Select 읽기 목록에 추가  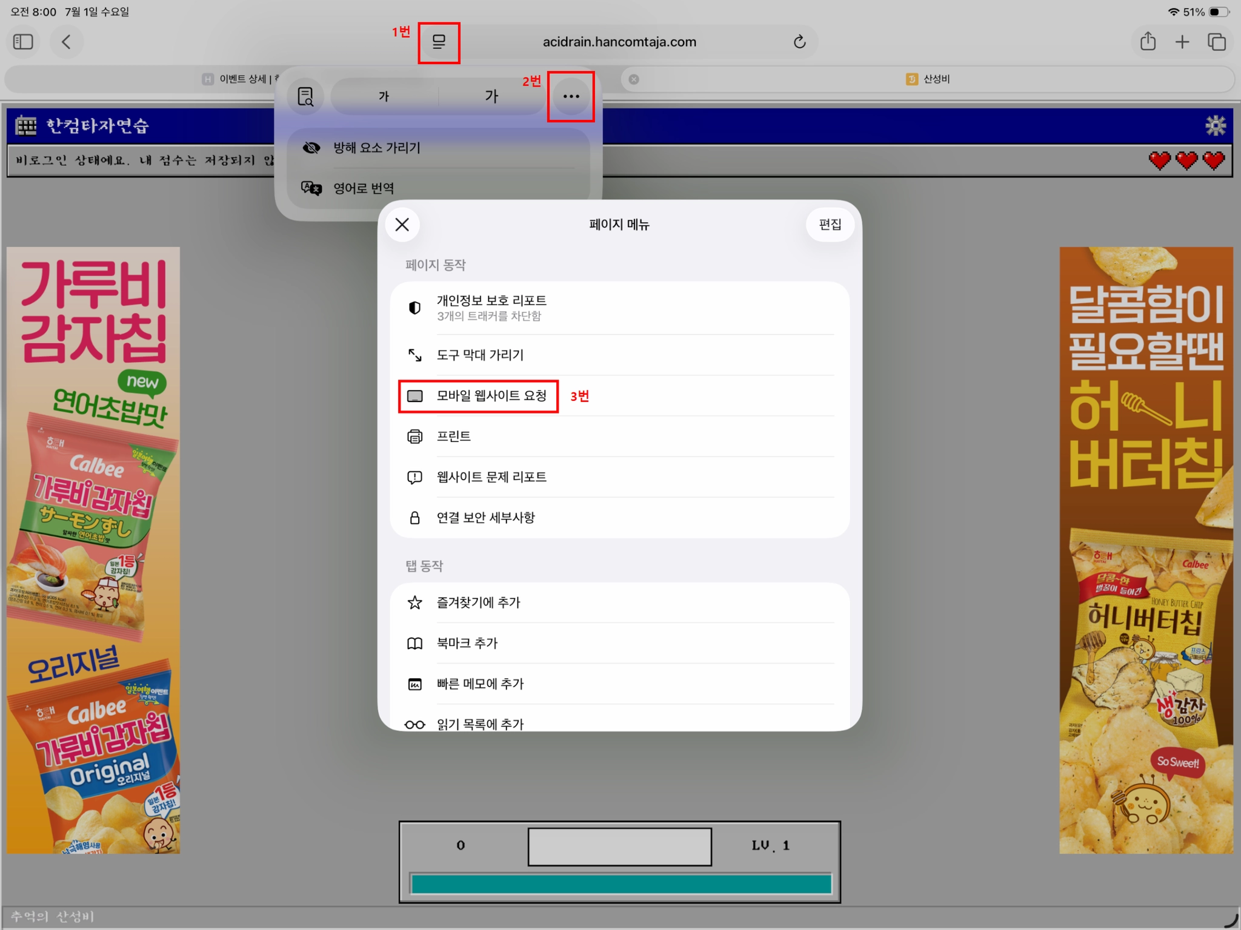pos(619,718)
